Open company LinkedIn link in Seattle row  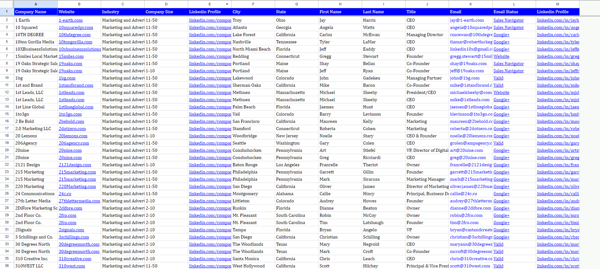(x=210, y=143)
